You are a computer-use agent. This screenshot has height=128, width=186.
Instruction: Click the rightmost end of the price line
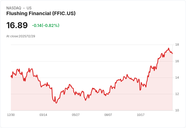[x=172, y=54]
